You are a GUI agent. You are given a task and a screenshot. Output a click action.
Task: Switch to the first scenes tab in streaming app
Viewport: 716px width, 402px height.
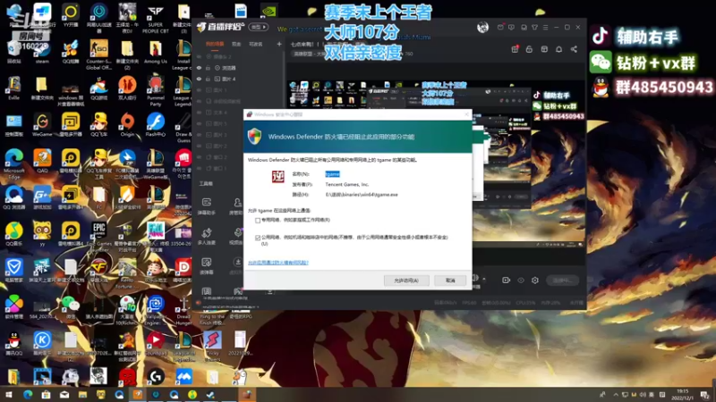point(215,44)
